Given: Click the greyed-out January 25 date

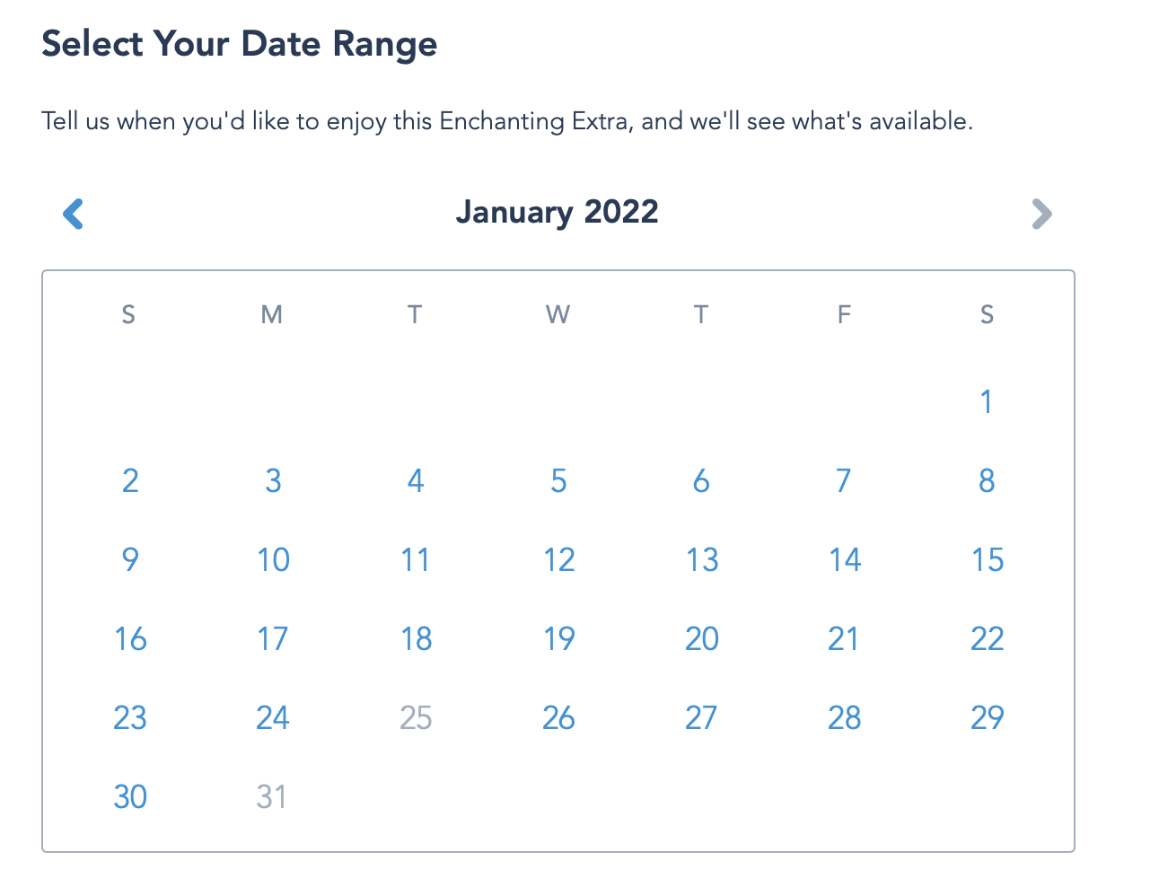Looking at the screenshot, I should pos(416,717).
